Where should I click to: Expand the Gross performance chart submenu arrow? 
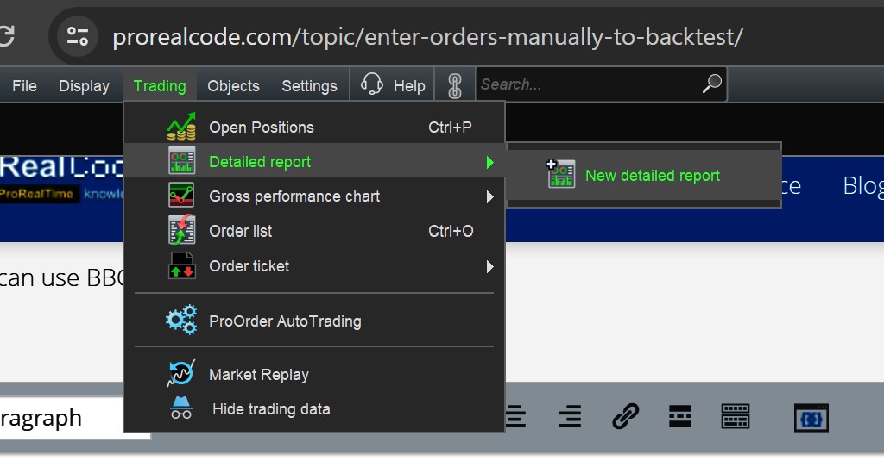pyautogui.click(x=489, y=196)
